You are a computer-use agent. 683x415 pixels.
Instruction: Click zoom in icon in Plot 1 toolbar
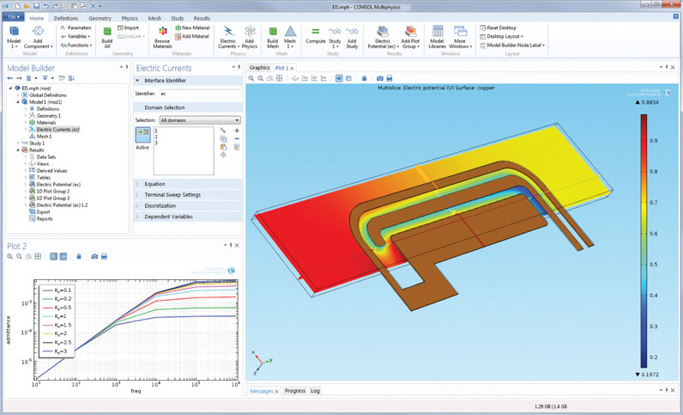(251, 78)
